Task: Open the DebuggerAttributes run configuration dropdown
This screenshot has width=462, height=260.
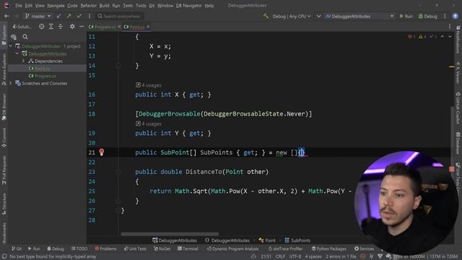Action: click(359, 16)
